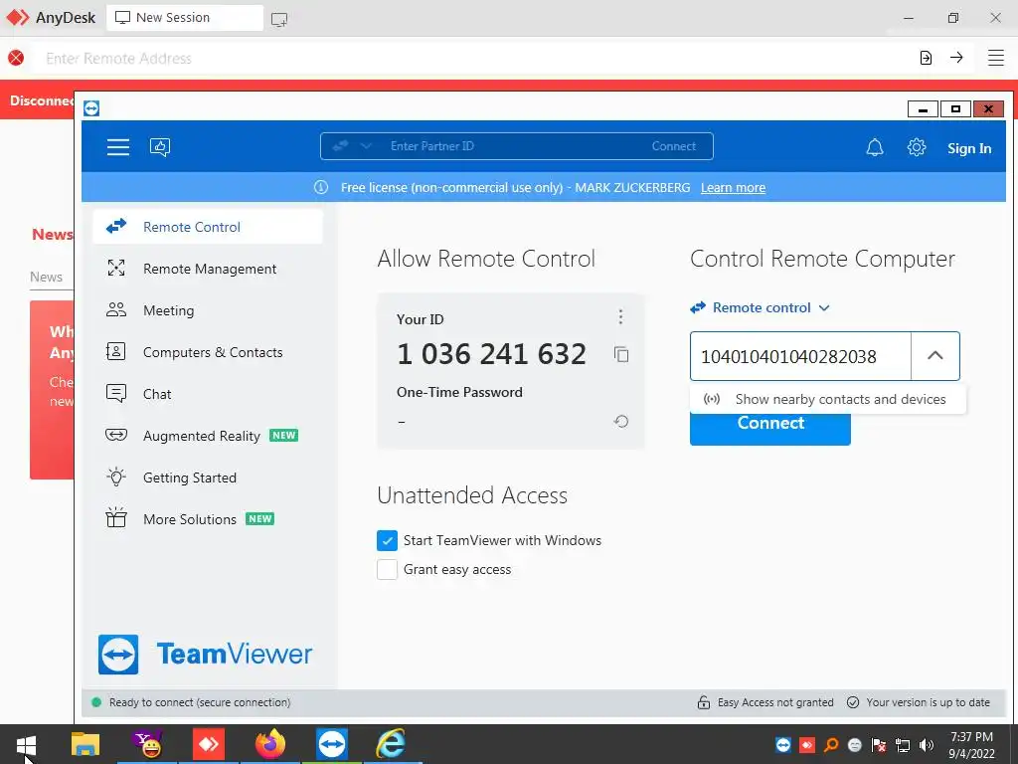Open Remote Management section
Image resolution: width=1018 pixels, height=764 pixels.
point(208,269)
